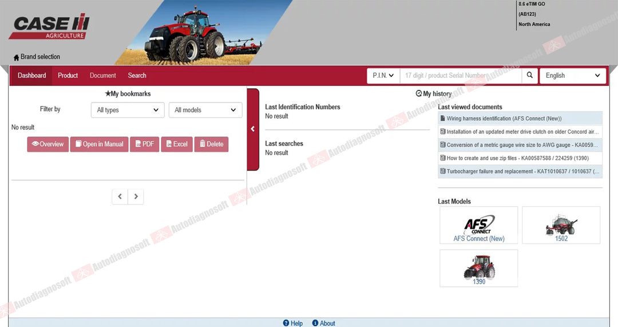The width and height of the screenshot is (618, 327).
Task: Click the North America region text
Action: pos(534,25)
